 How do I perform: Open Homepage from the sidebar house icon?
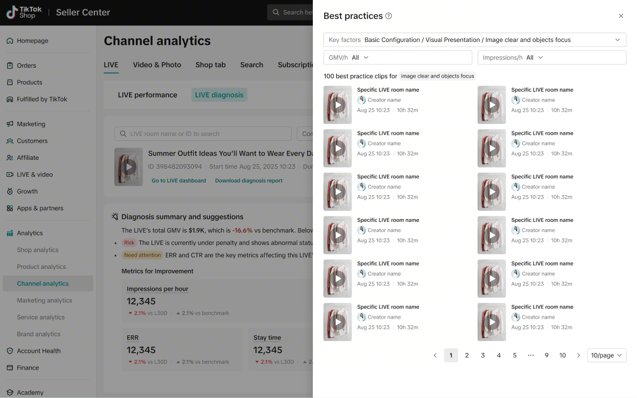point(9,41)
